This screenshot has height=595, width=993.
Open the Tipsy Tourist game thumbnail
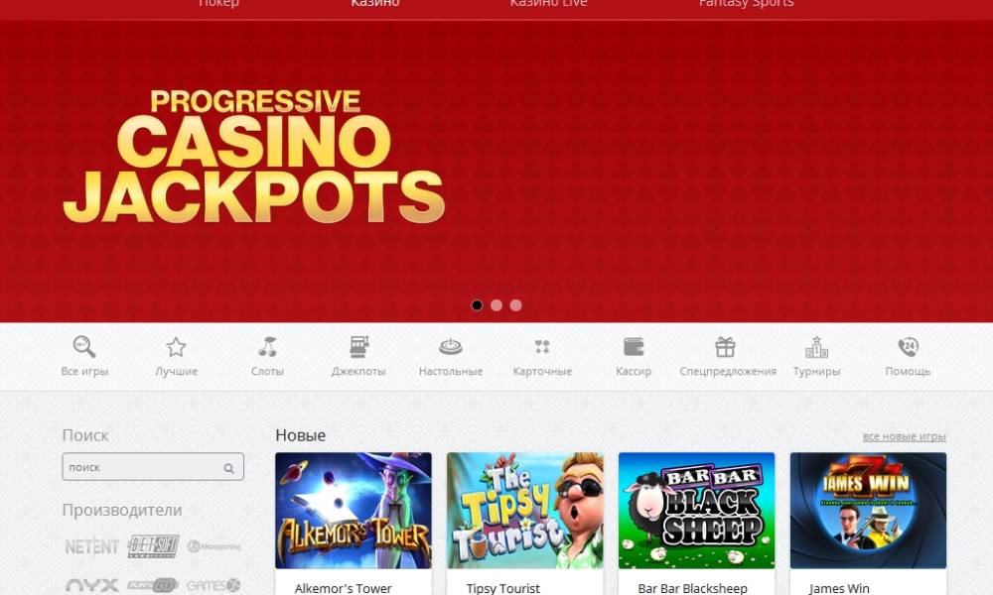(525, 511)
